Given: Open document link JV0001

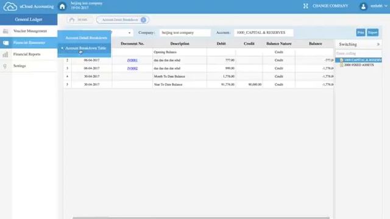Looking at the screenshot, I should tap(132, 60).
